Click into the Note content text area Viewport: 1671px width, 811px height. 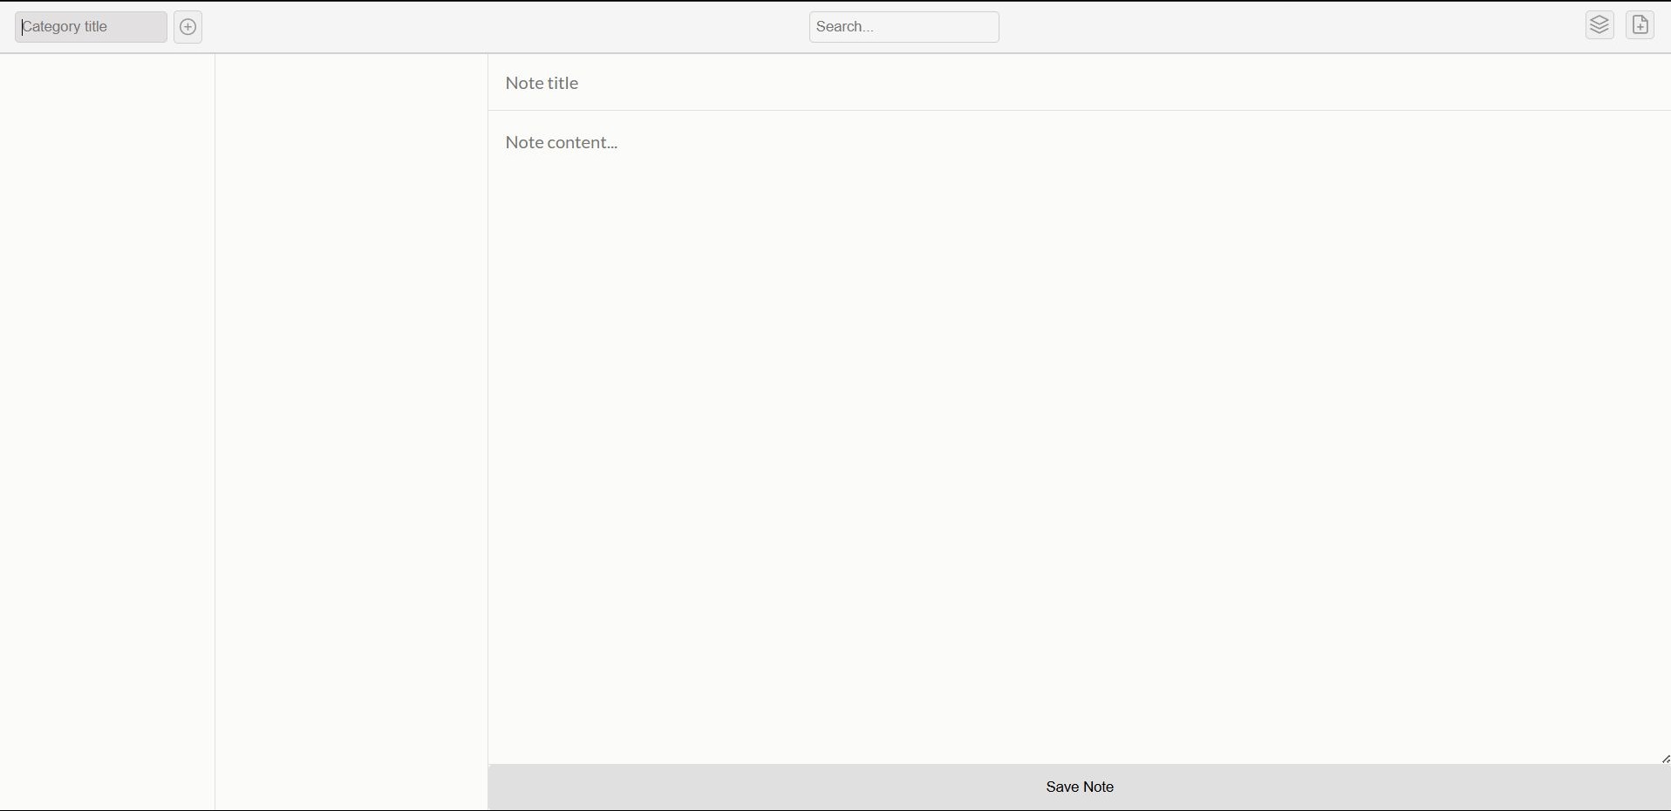[1080, 438]
